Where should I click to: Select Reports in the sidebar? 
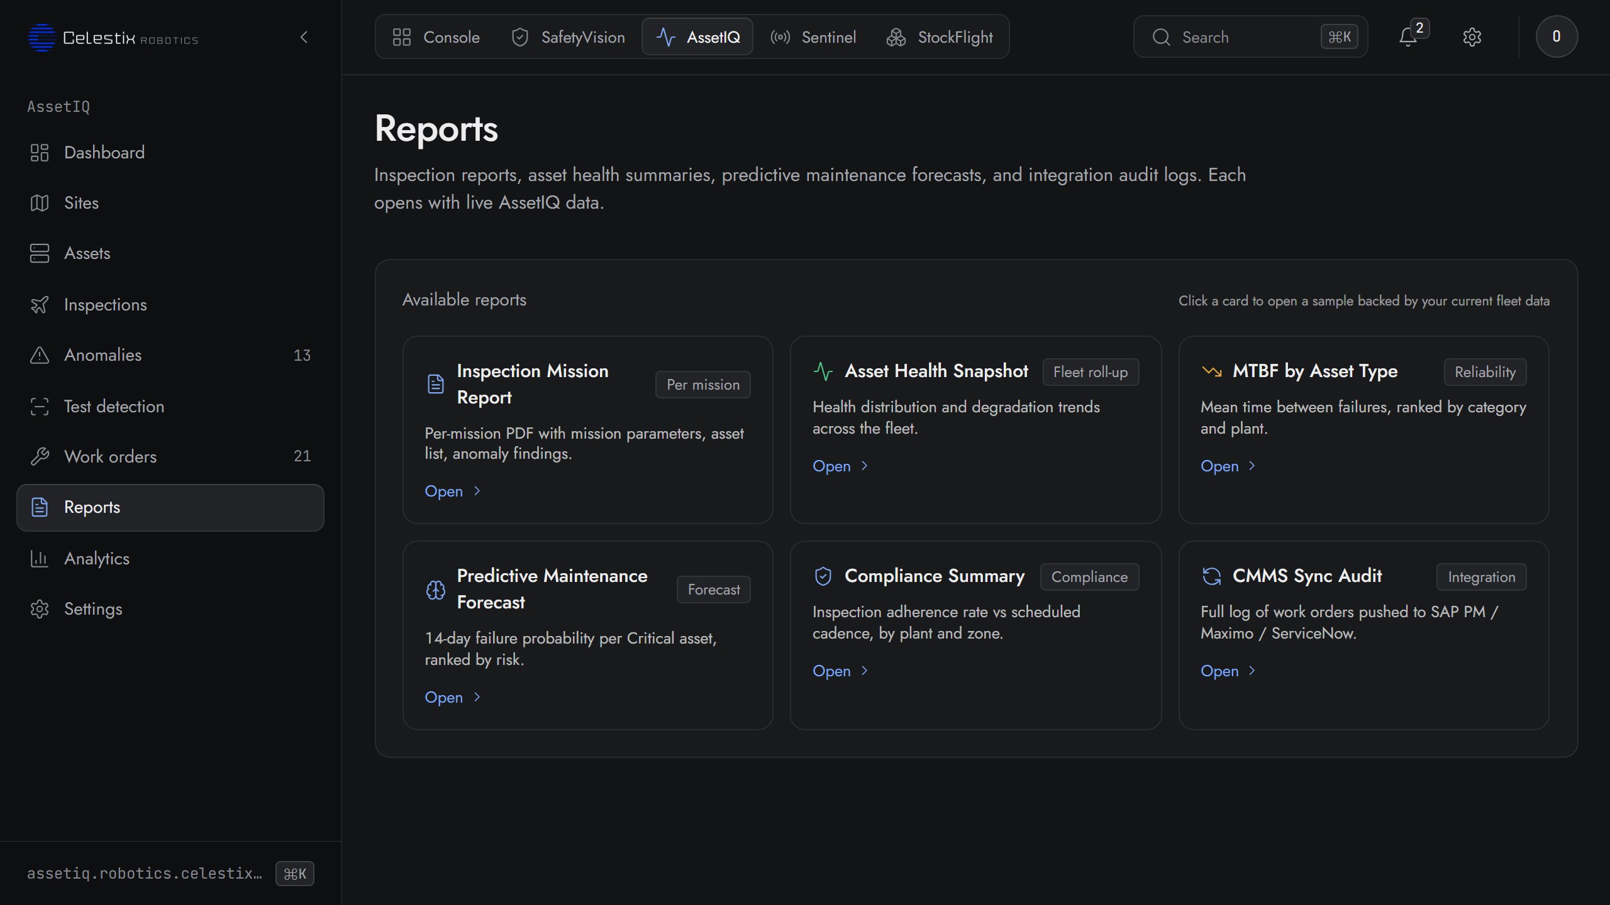click(x=170, y=507)
